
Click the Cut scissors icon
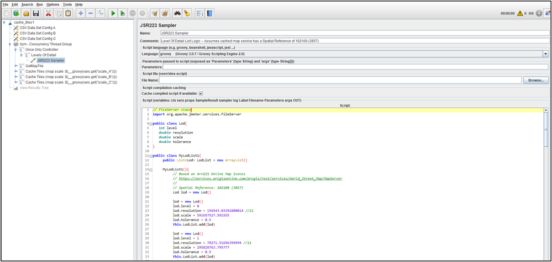coord(49,13)
